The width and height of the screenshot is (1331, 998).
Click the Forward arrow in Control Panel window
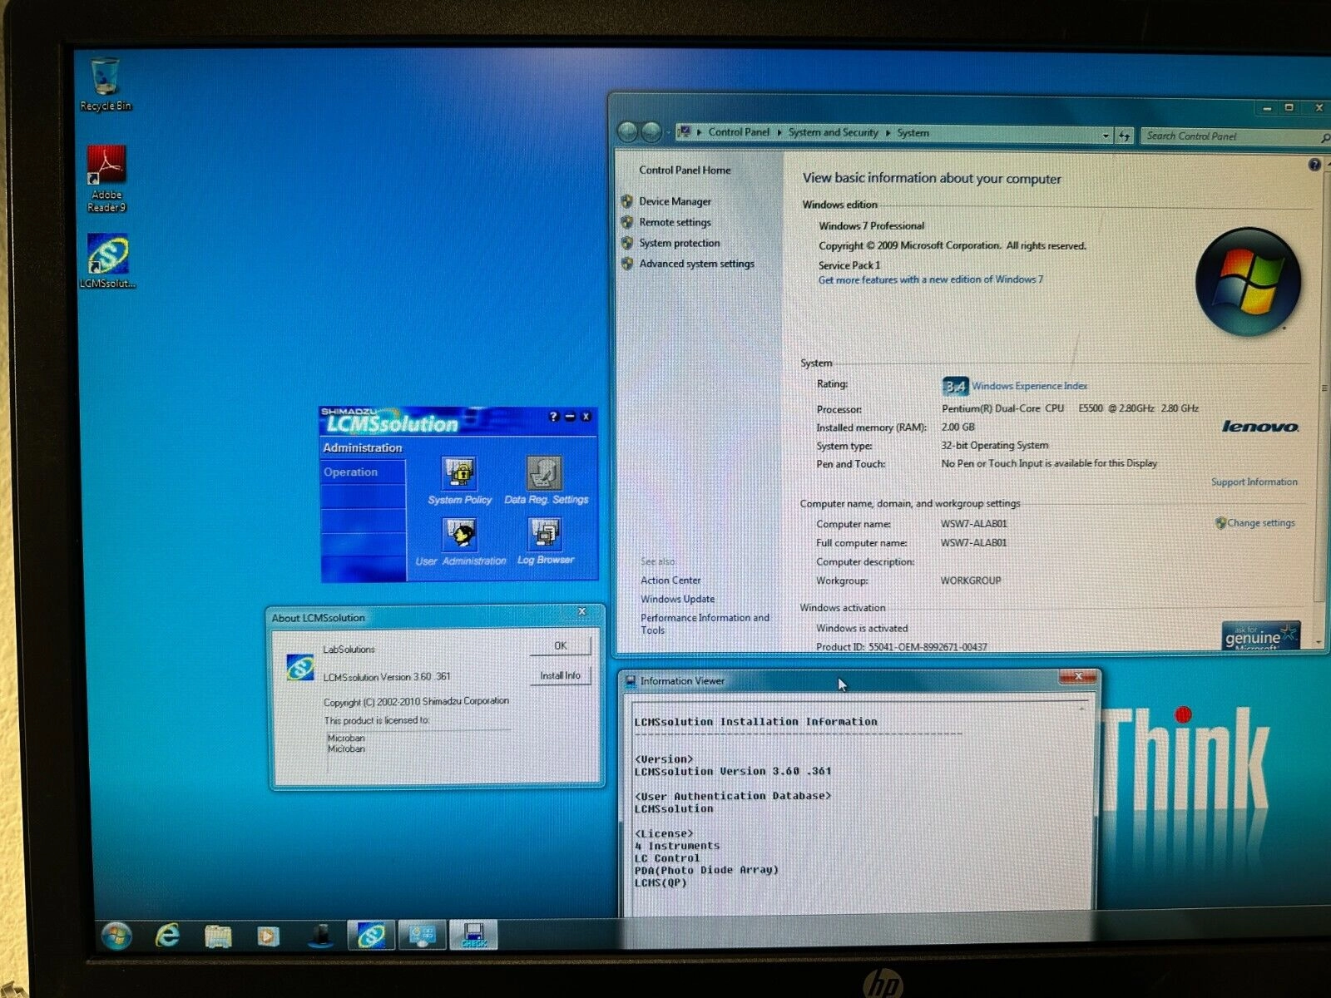point(651,132)
